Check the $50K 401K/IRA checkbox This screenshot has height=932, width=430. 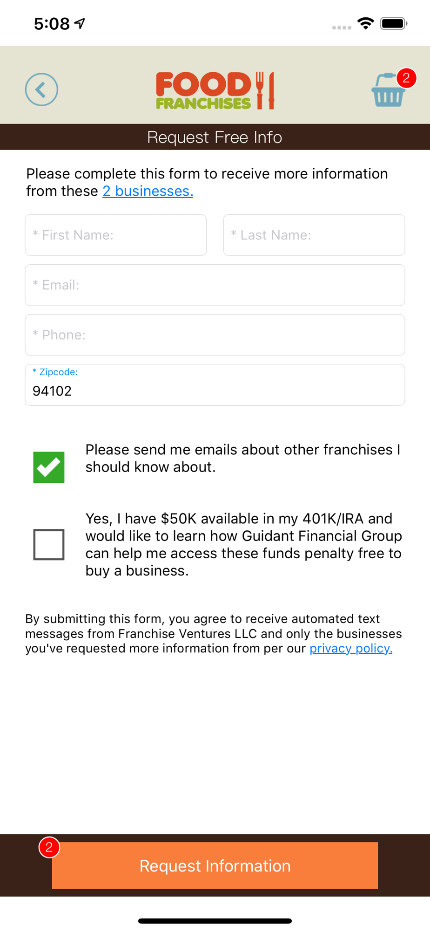click(x=49, y=544)
